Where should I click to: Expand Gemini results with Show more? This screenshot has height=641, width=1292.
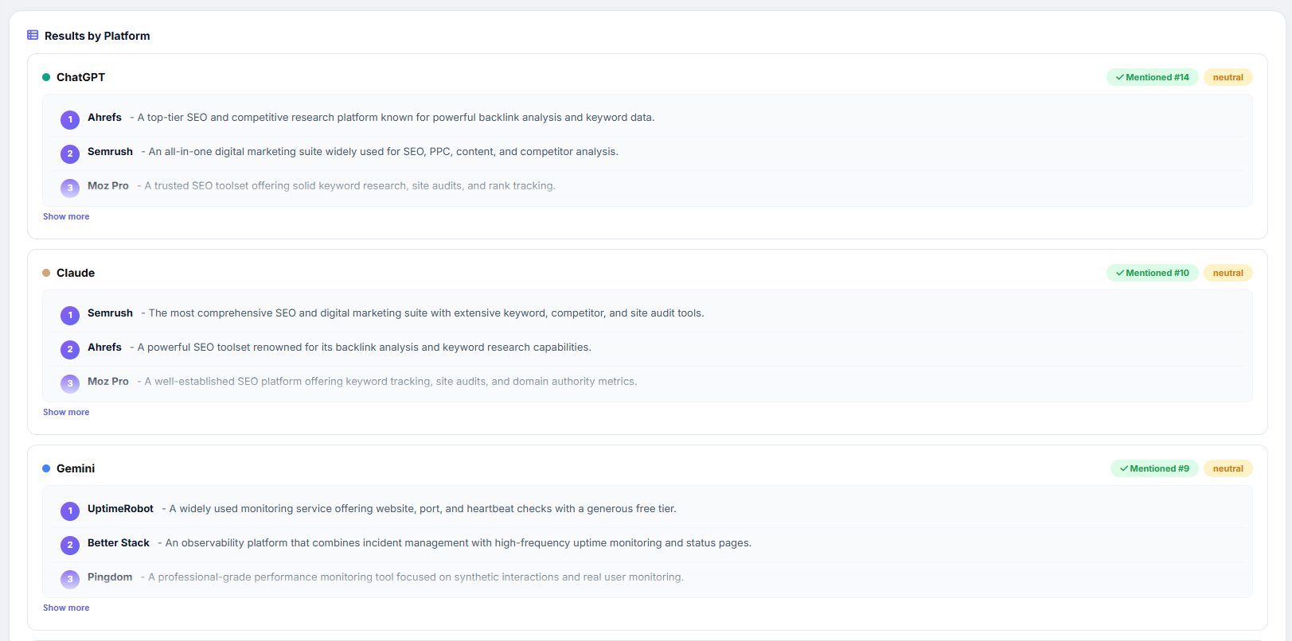tap(66, 608)
